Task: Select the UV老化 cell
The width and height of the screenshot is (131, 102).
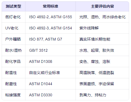Action: (13, 28)
